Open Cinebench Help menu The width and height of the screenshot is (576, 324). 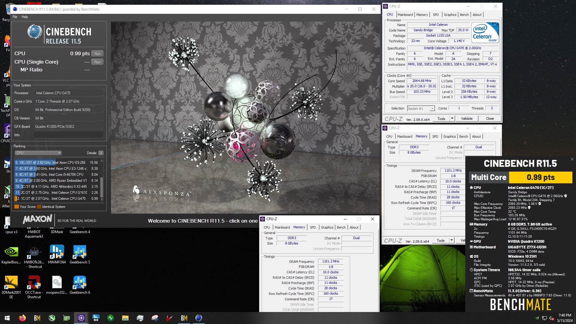click(x=25, y=17)
